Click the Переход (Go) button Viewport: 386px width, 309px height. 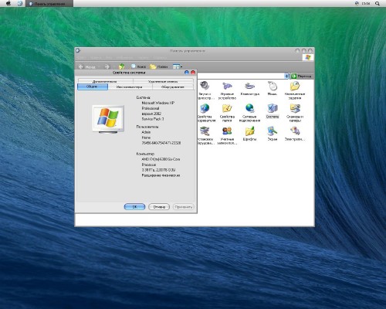click(x=301, y=76)
